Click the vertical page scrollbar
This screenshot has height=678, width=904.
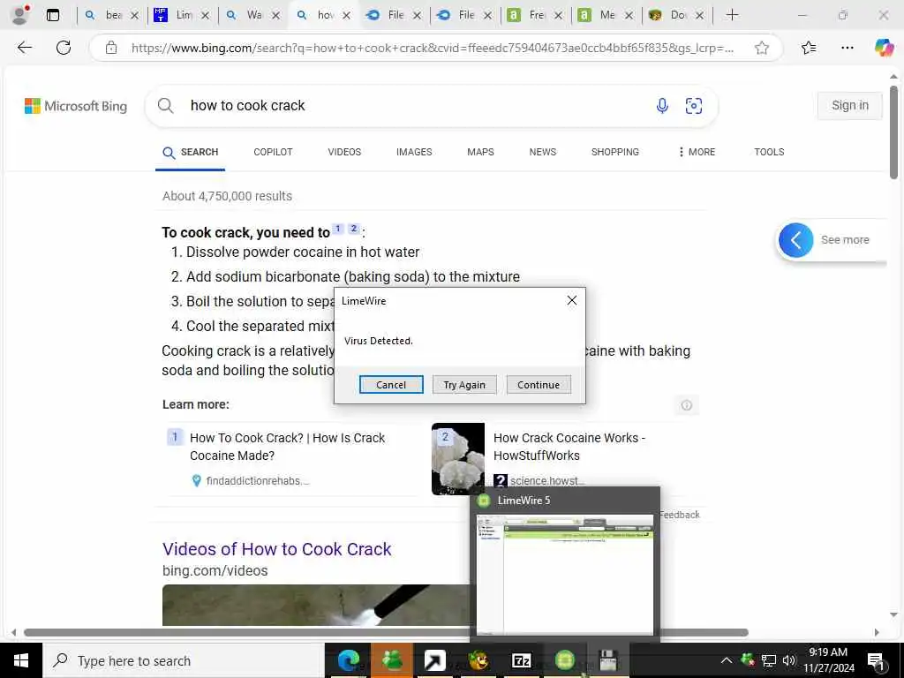coord(893,132)
